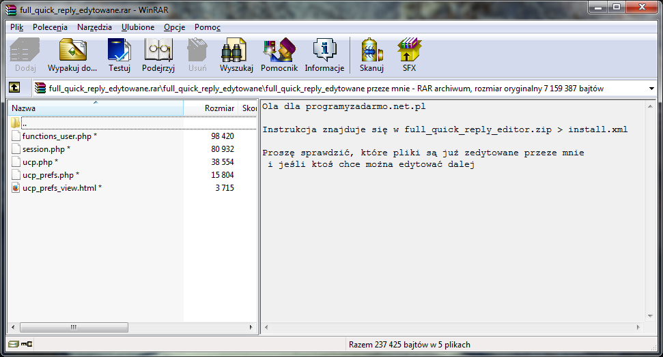663x357 pixels.
Task: Click file list horizontal scrollbar thumb
Action: coord(74,327)
